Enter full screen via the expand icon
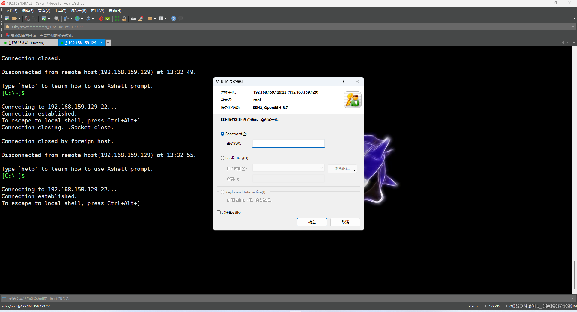 pos(117,19)
